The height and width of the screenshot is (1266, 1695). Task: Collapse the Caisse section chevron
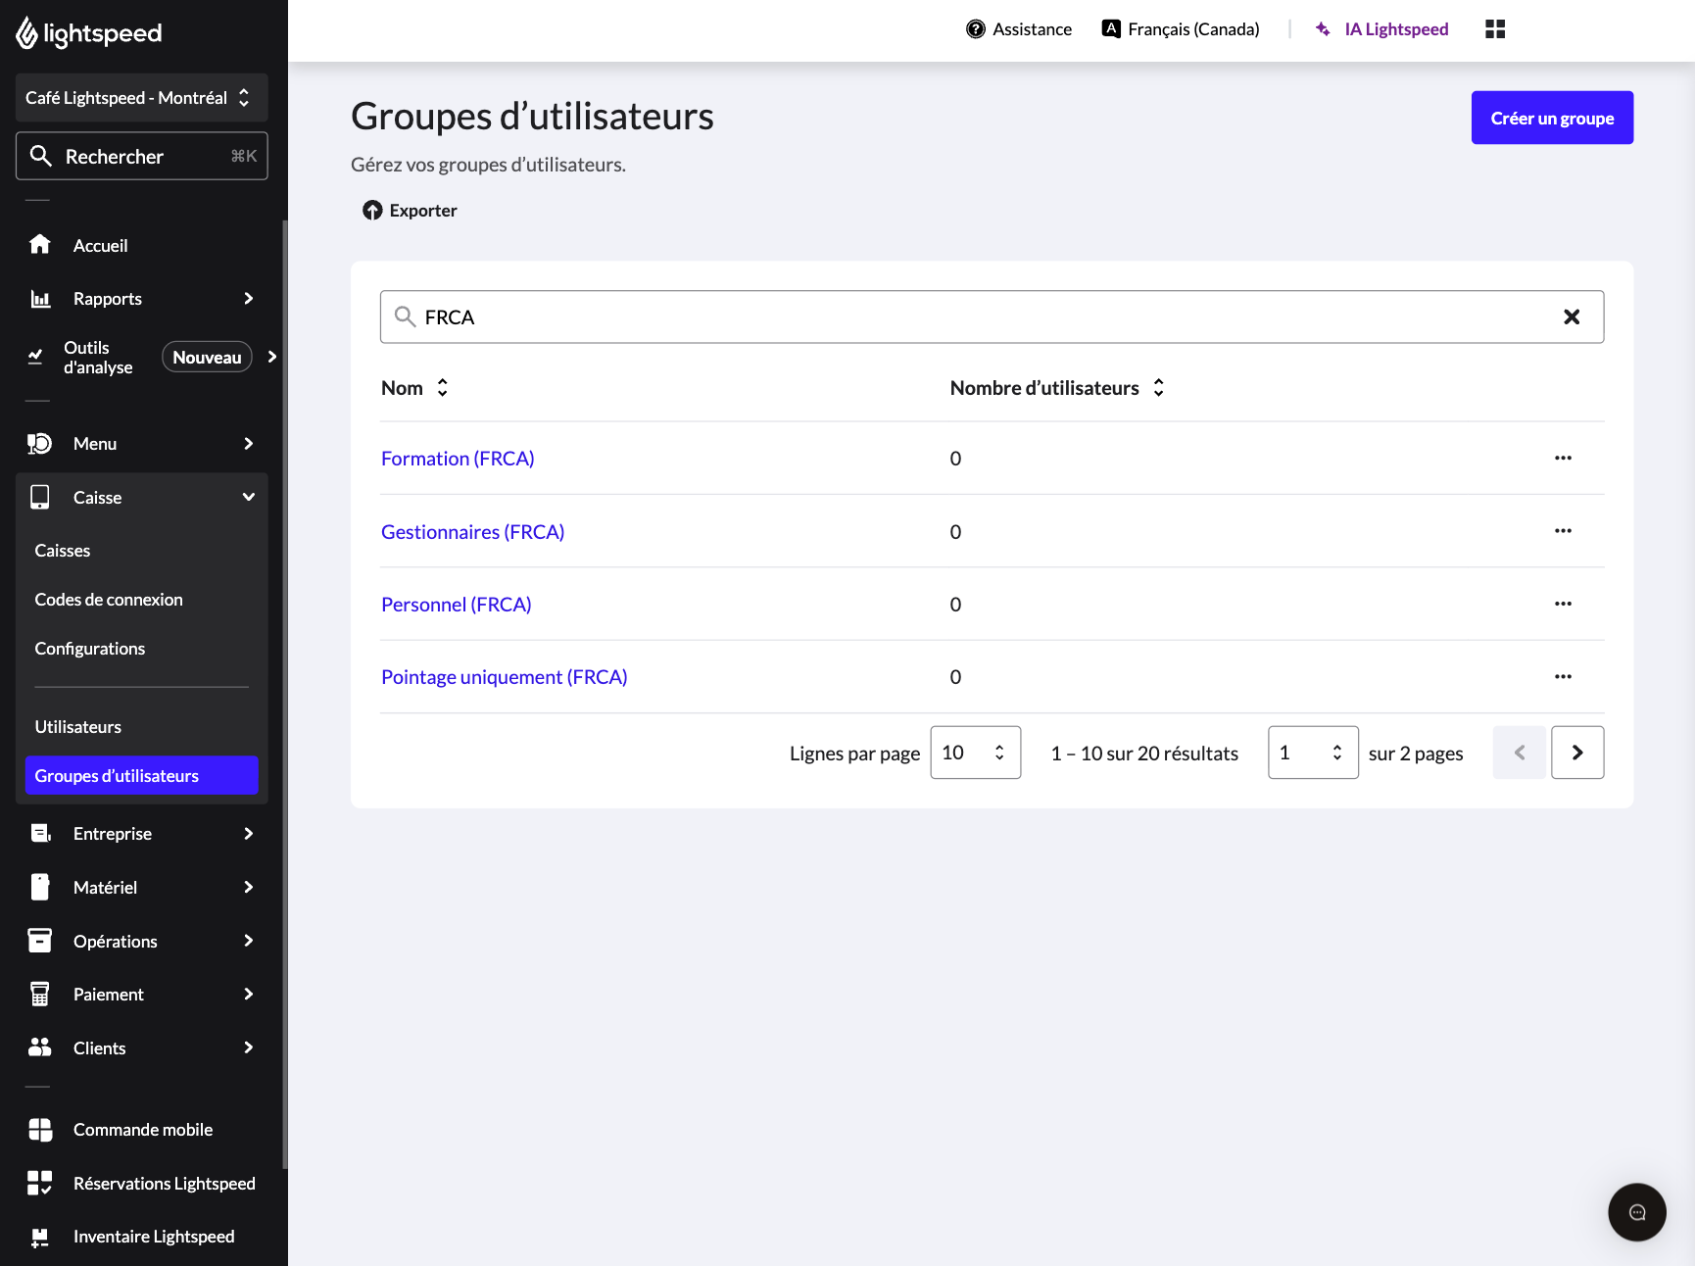tap(248, 498)
